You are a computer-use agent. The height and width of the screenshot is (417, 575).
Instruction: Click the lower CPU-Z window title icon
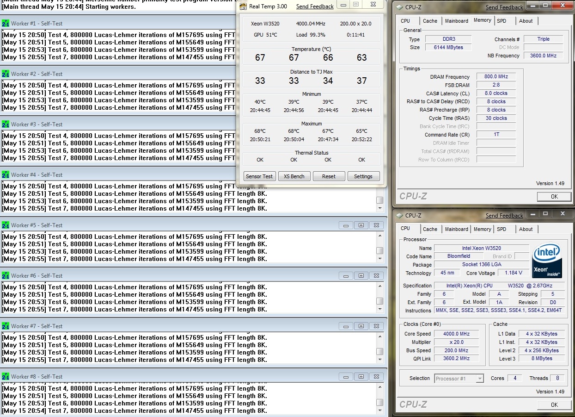point(398,215)
